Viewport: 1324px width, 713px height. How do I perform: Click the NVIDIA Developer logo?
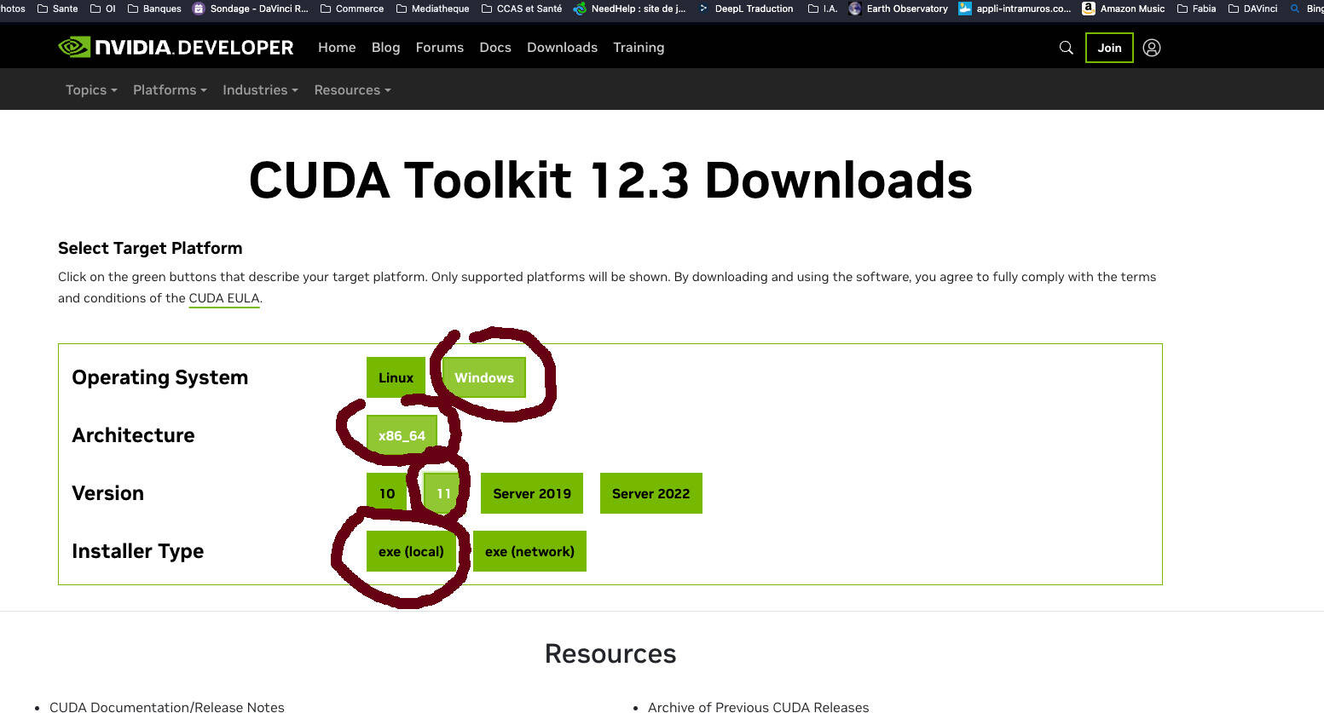pos(176,48)
